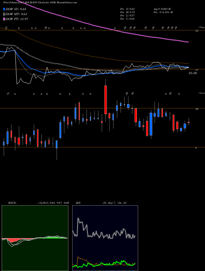Click the 'MACD:' panel heading
Screen dimensions: 205x271
[12, 203]
